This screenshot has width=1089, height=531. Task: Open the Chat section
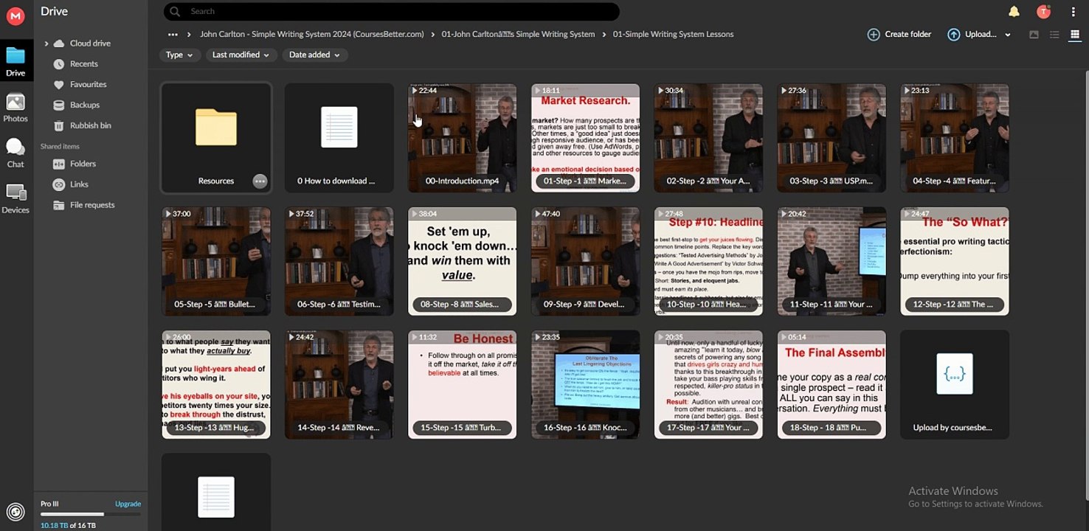(x=15, y=153)
